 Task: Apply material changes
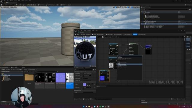(83, 34)
